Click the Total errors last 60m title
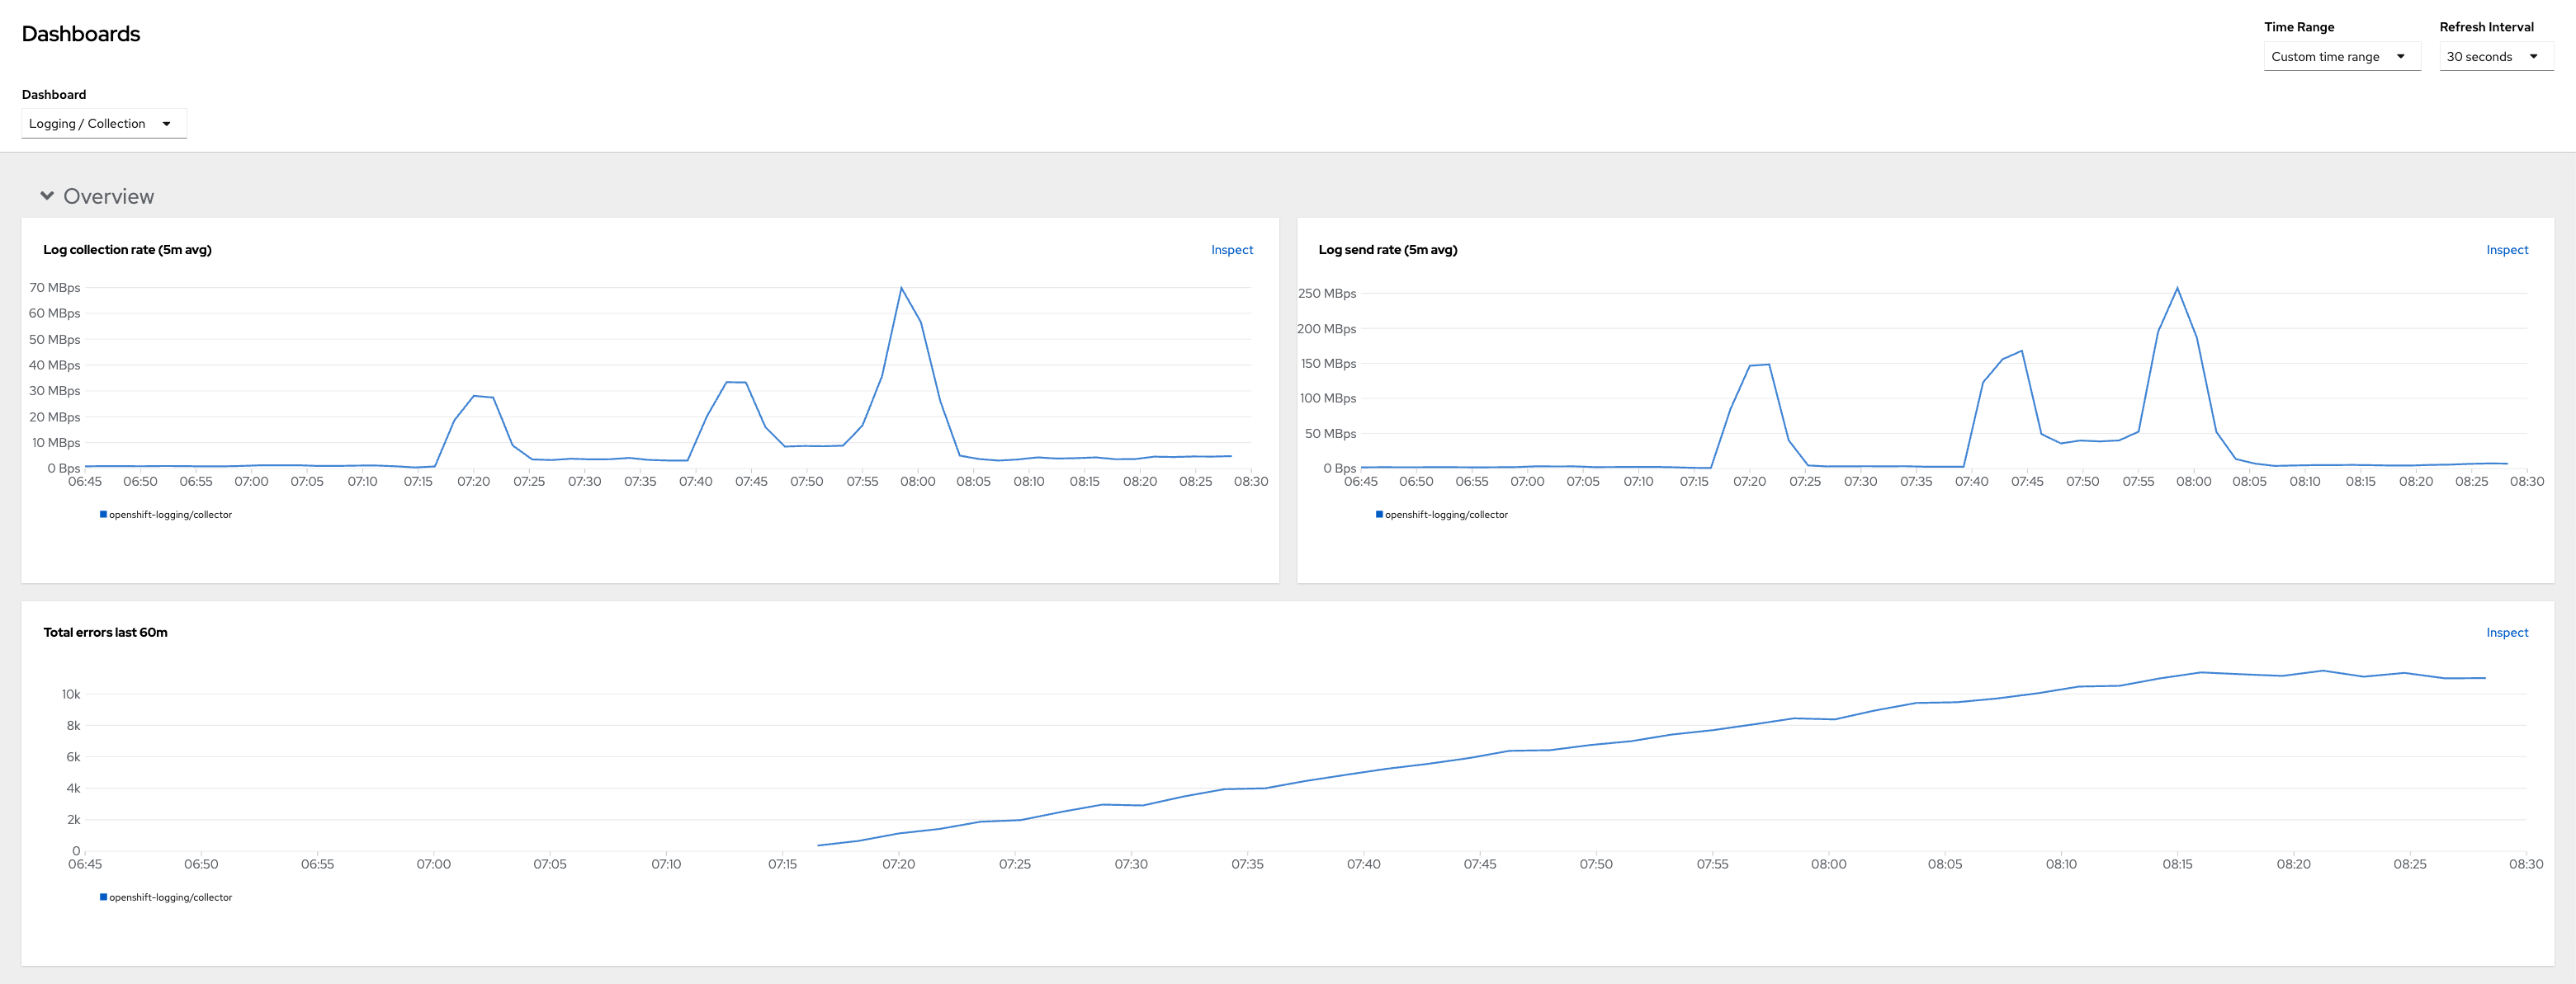This screenshot has width=2576, height=984. click(105, 633)
